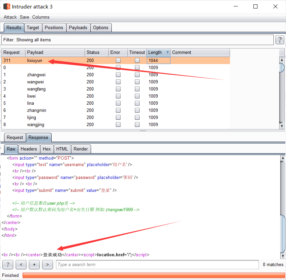Viewport: 286px width, 280px height.
Task: Click the Filter: Showing all items bar
Action: [138, 40]
